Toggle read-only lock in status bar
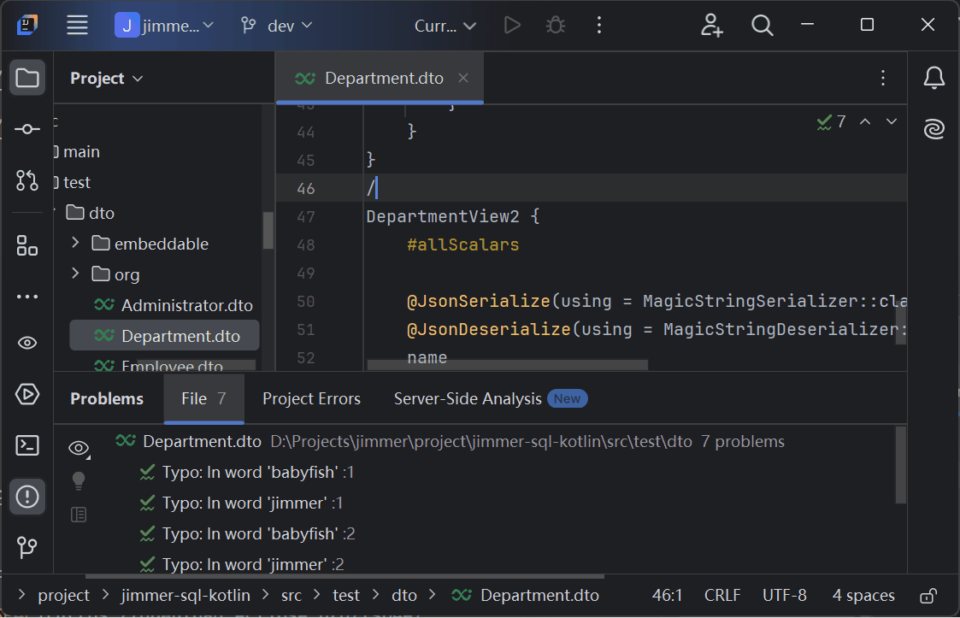The image size is (960, 618). click(927, 596)
